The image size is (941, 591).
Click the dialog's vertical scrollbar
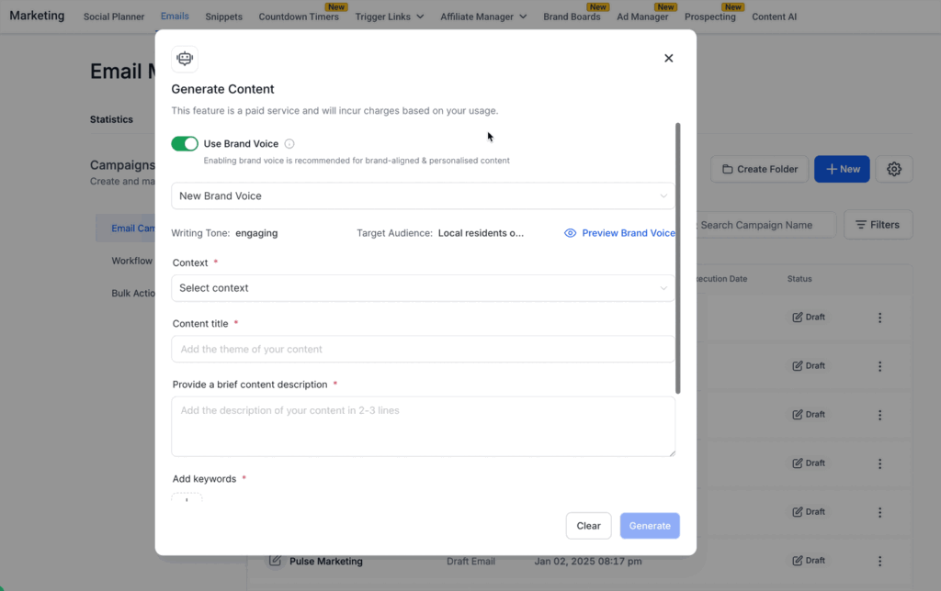point(678,257)
